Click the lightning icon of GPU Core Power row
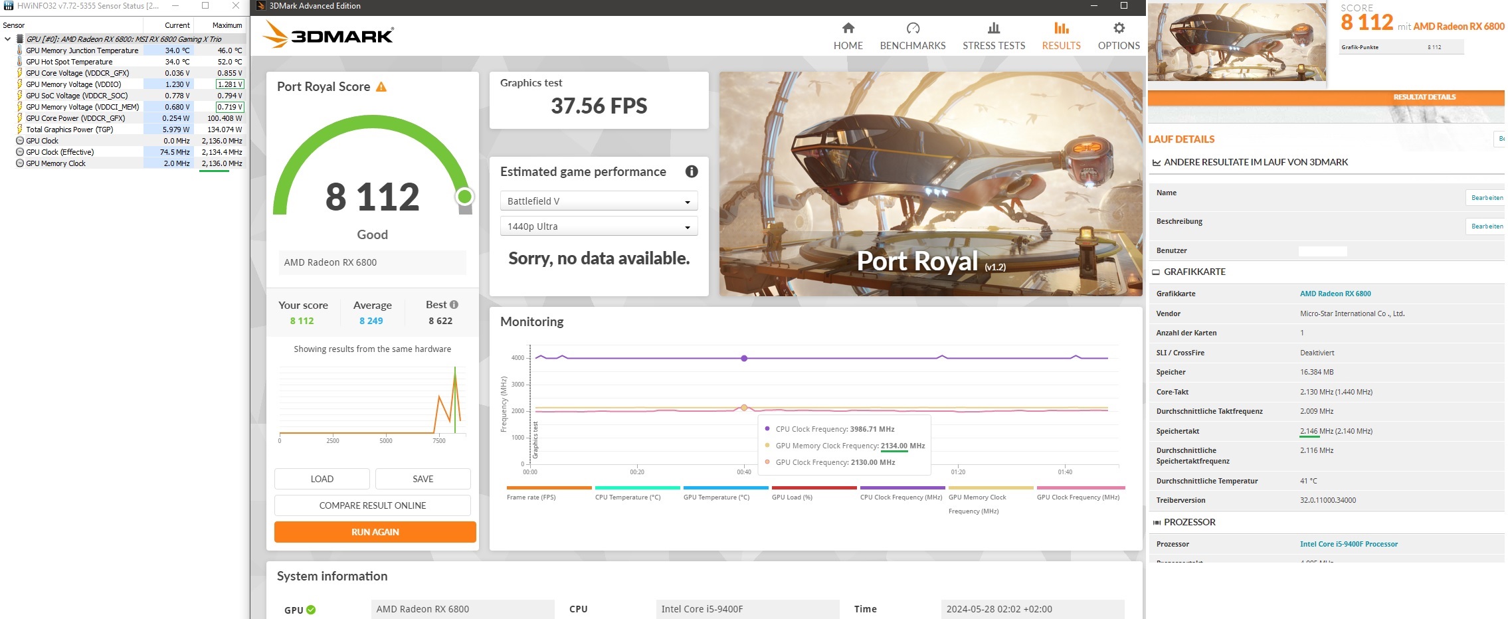This screenshot has width=1508, height=619. pyautogui.click(x=20, y=118)
